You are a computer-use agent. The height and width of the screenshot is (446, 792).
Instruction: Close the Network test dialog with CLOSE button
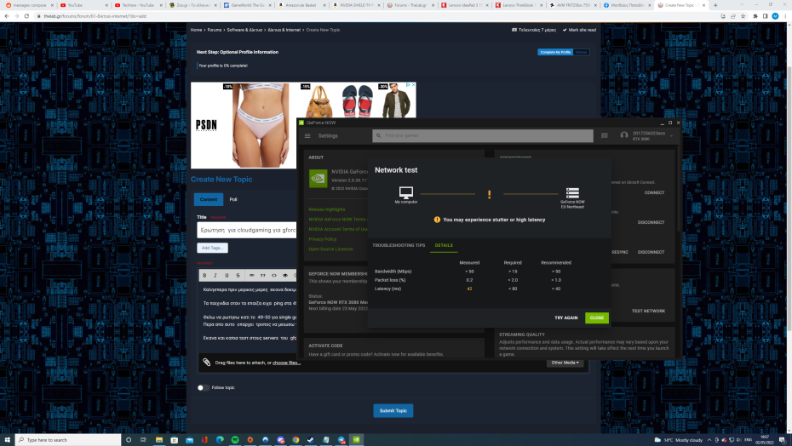point(596,317)
